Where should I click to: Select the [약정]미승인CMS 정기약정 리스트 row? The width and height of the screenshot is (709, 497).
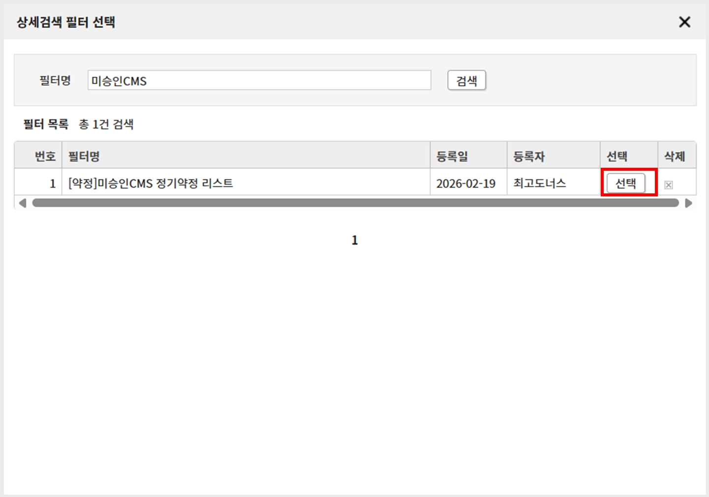(151, 184)
